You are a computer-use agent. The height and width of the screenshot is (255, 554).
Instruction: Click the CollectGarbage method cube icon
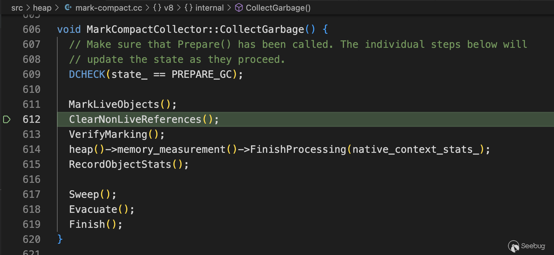(239, 7)
